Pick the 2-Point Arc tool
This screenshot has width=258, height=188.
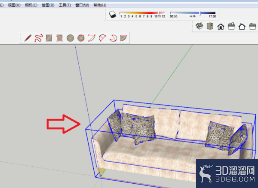[x=102, y=38]
